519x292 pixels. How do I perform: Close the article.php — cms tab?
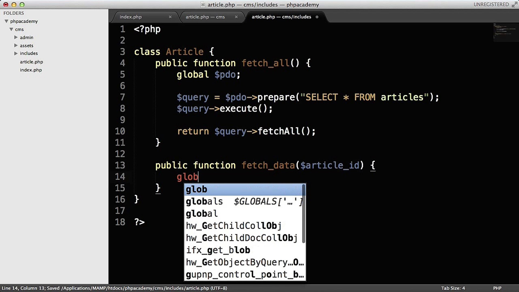[x=236, y=17]
